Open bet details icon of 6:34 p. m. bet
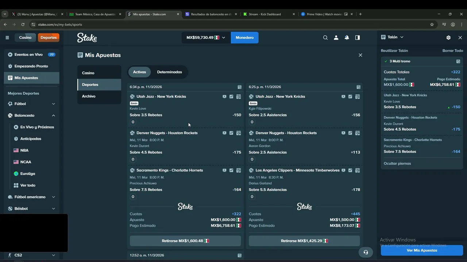 [239, 87]
